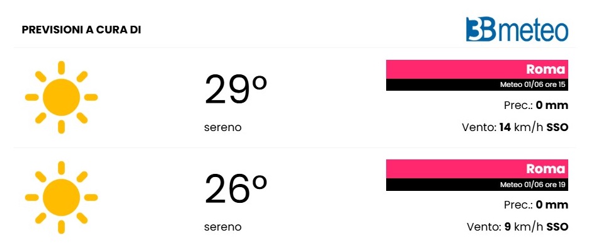Click the SSO wind direction at ore 19
This screenshot has height=252, width=589.
pyautogui.click(x=558, y=227)
